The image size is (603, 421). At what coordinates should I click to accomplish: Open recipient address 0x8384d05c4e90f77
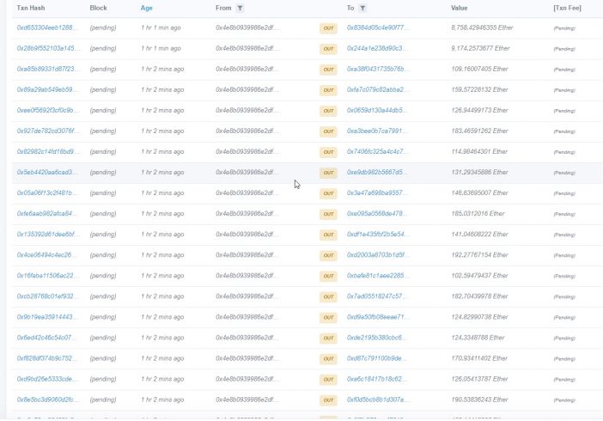[377, 27]
